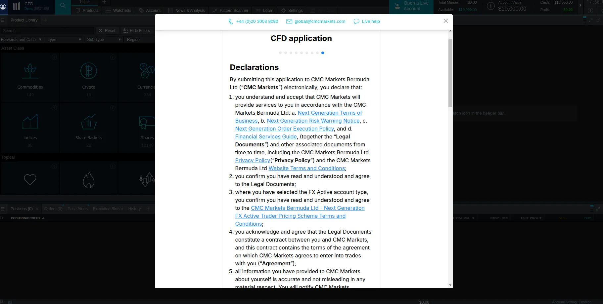The height and width of the screenshot is (304, 603).
Task: Select the Orders (0) tab
Action: pyautogui.click(x=53, y=209)
